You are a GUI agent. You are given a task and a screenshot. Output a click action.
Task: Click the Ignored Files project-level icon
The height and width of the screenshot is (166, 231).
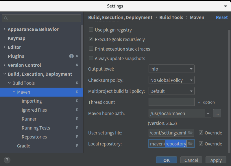pyautogui.click(x=77, y=110)
